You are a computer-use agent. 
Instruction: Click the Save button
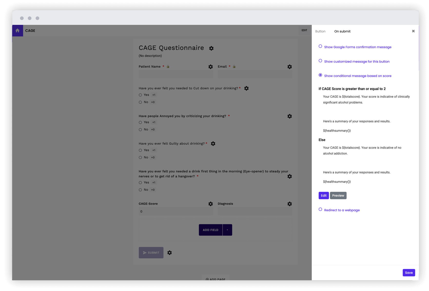click(409, 273)
